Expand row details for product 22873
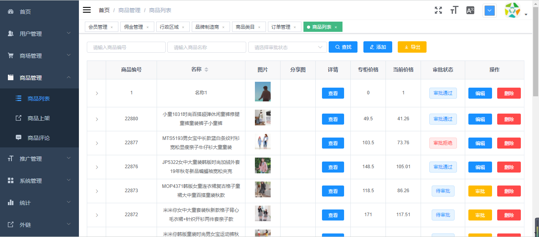539x237 pixels. pyautogui.click(x=97, y=191)
